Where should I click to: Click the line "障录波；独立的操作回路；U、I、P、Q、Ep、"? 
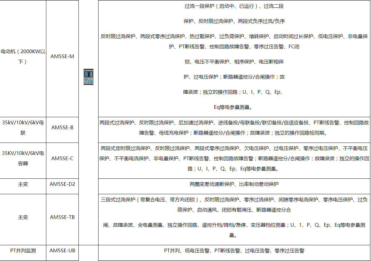pyautogui.click(x=234, y=92)
